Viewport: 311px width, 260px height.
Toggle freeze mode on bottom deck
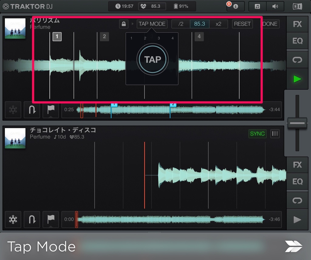(13, 219)
